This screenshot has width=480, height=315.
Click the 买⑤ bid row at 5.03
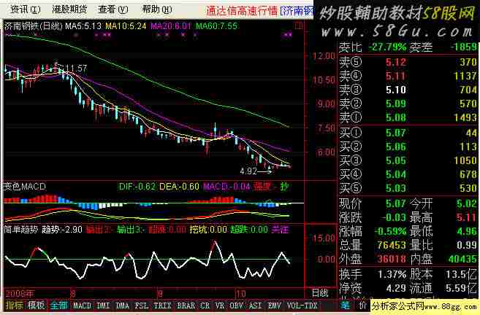pyautogui.click(x=408, y=188)
